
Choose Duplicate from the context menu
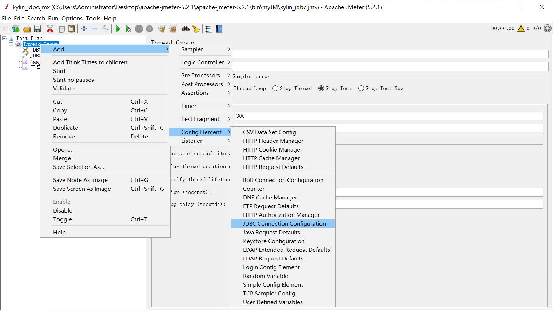pyautogui.click(x=105, y=128)
